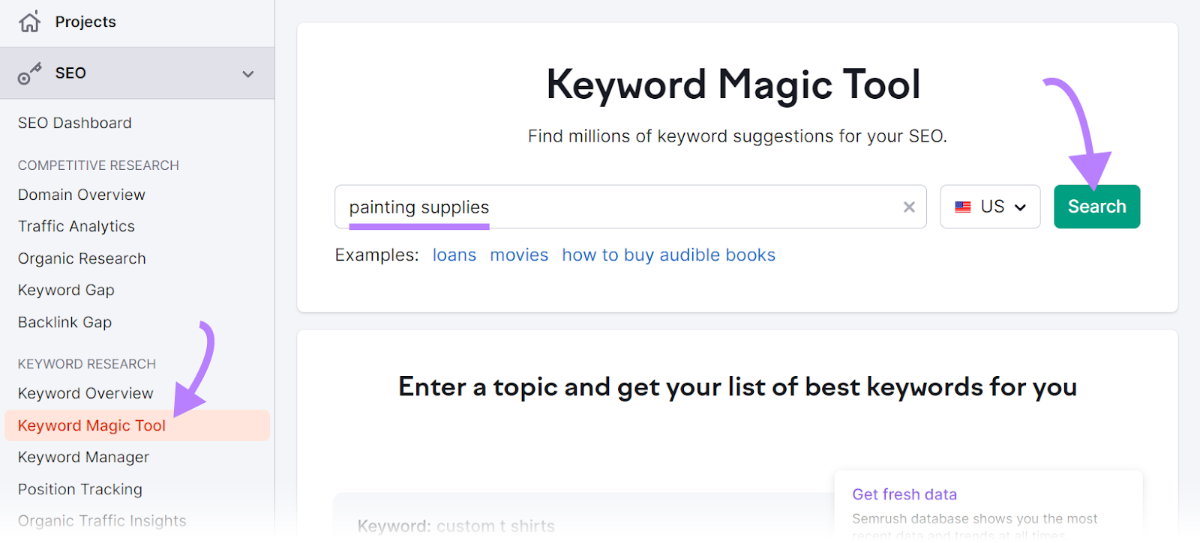The image size is (1200, 543).
Task: Select the 'loans' example link
Action: (454, 255)
